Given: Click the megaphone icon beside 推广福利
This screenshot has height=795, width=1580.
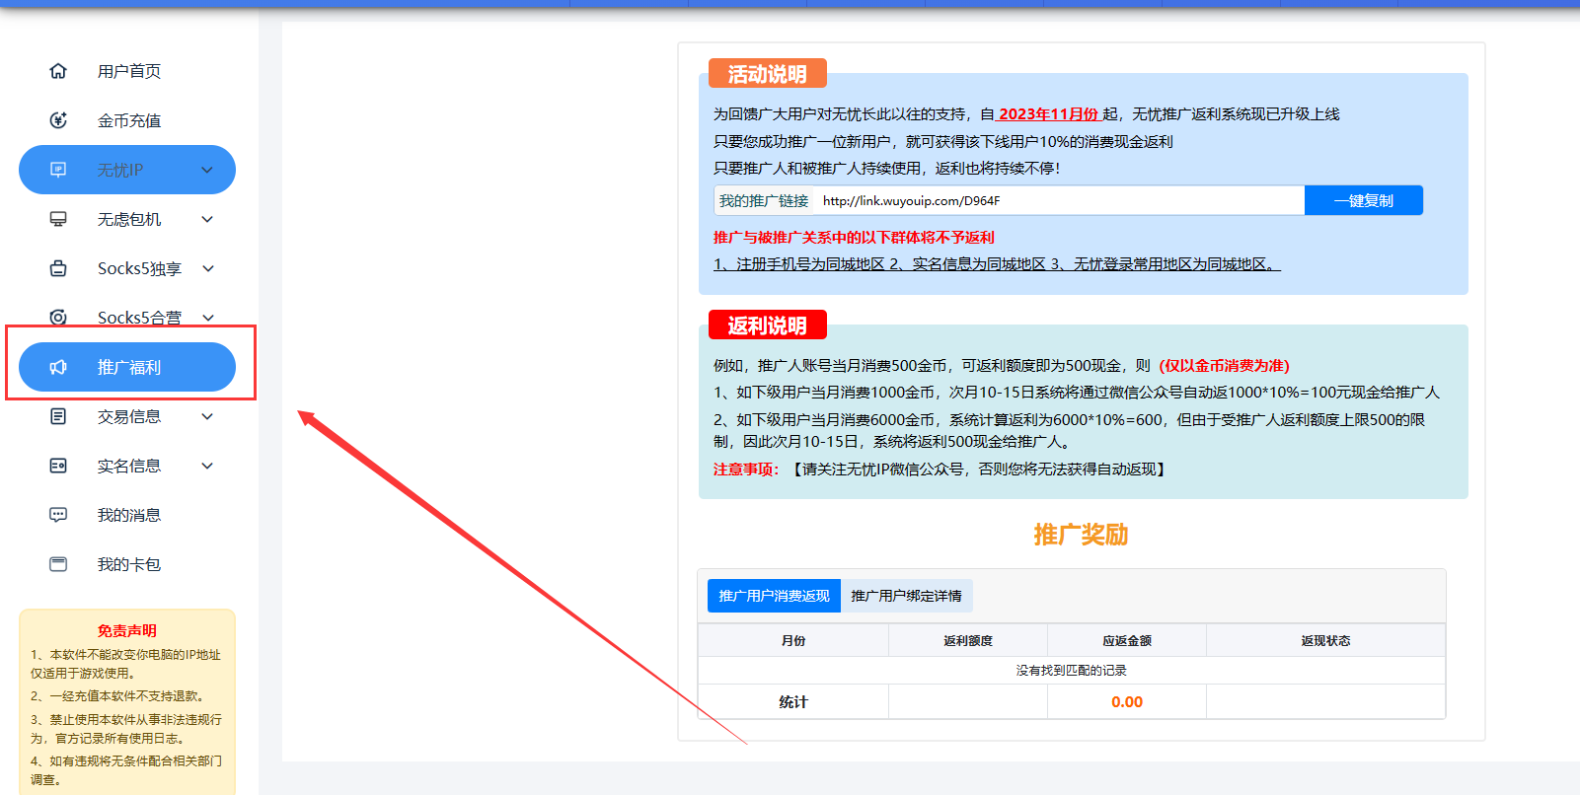Looking at the screenshot, I should click(58, 367).
